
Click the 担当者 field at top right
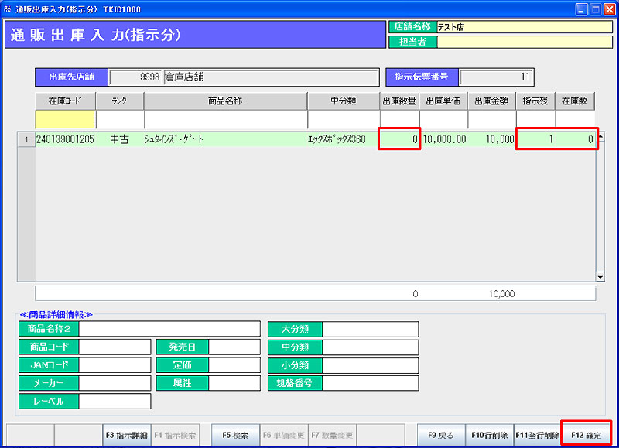coord(524,42)
